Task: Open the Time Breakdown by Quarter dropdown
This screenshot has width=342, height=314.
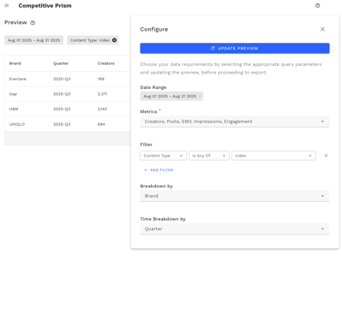Action: click(x=235, y=228)
